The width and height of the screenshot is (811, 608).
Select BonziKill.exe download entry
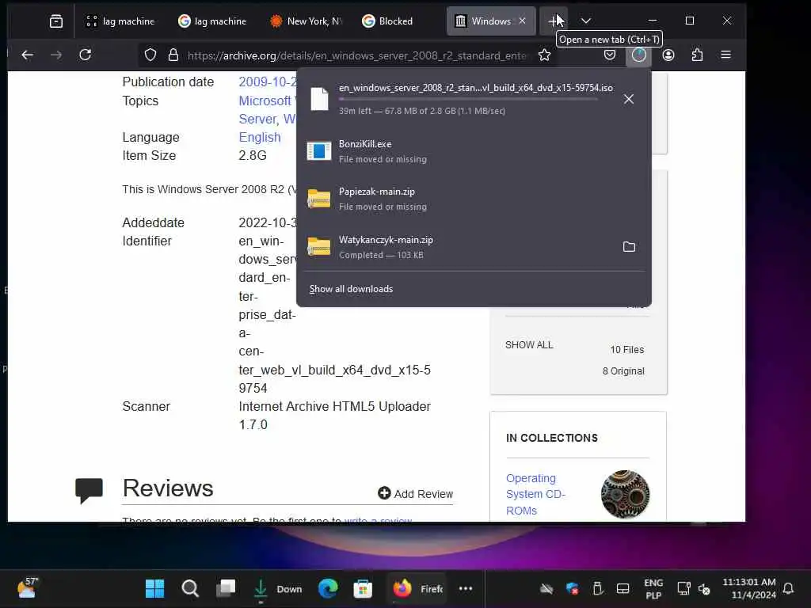tap(474, 151)
